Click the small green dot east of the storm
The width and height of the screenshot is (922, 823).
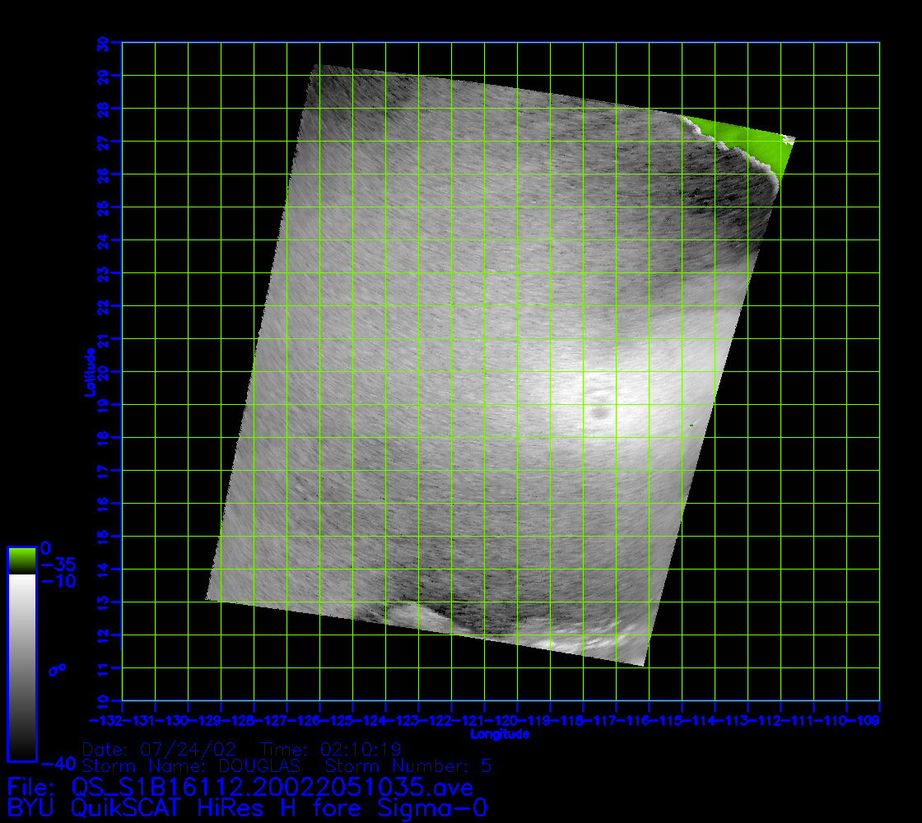point(691,425)
